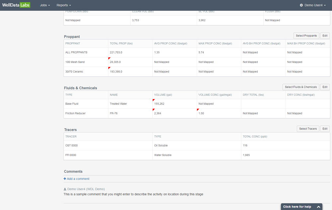Click the Oil Soluble type cell

pyautogui.click(x=161, y=145)
